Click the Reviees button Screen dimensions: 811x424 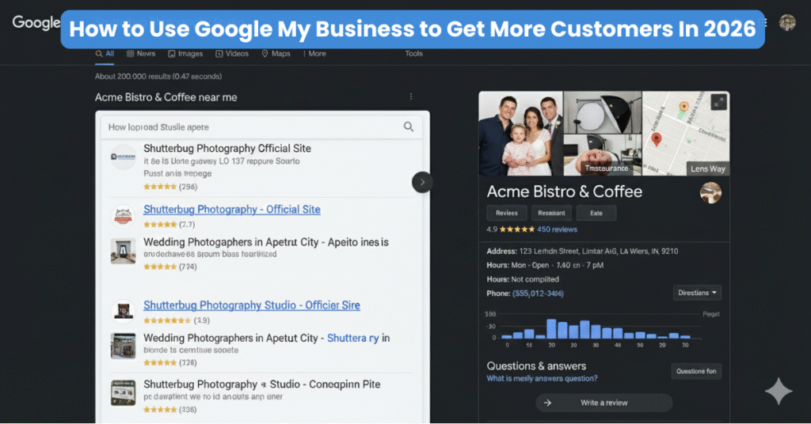click(506, 213)
